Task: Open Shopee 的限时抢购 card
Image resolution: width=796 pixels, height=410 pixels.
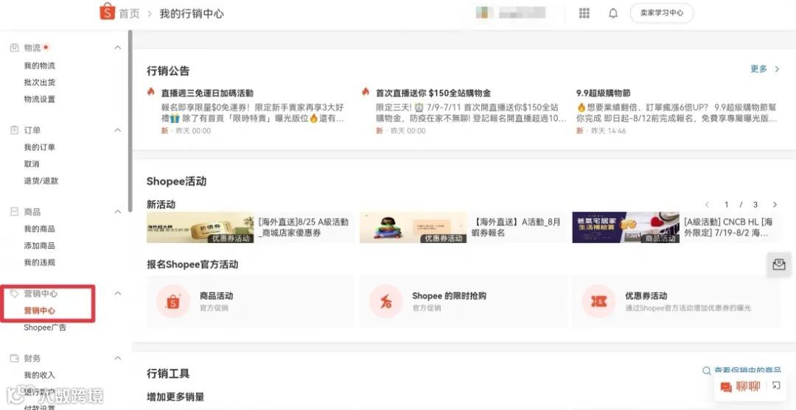Action: [463, 302]
